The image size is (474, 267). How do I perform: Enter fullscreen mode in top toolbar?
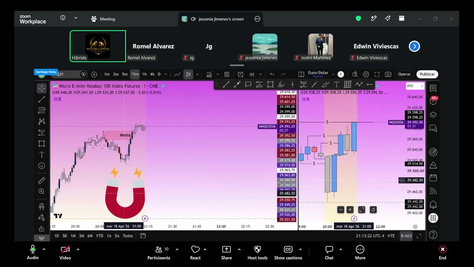tap(377, 74)
